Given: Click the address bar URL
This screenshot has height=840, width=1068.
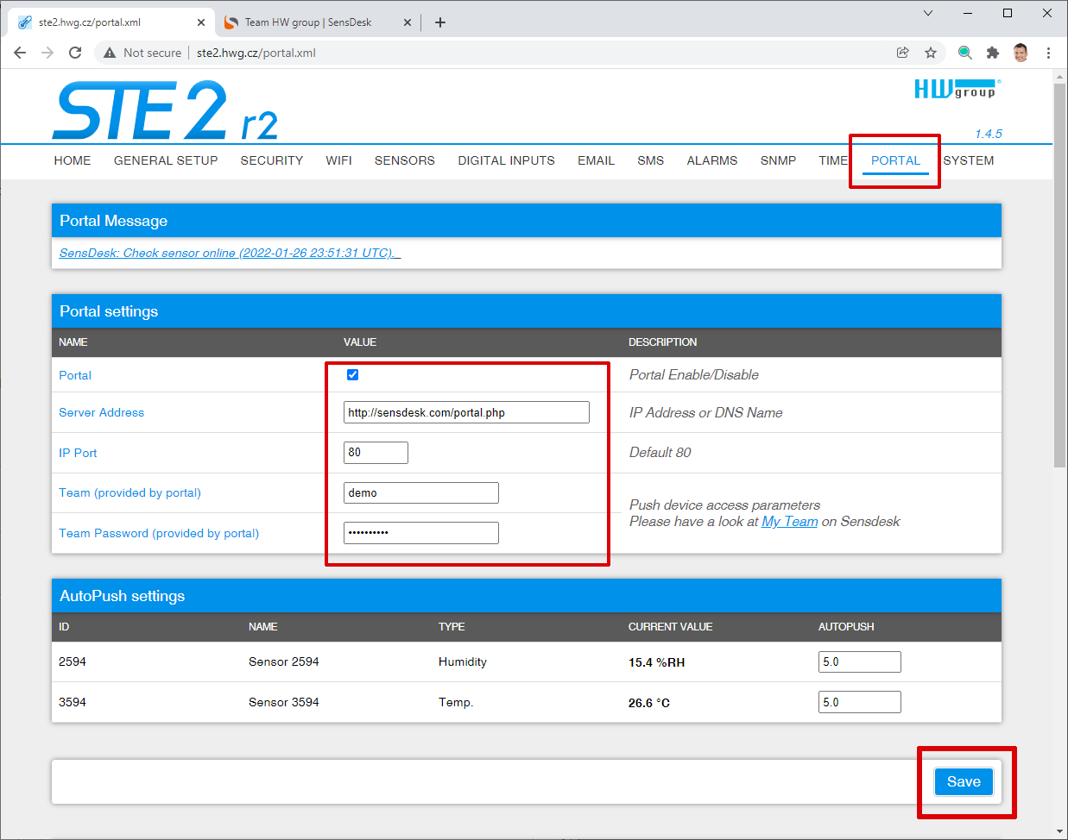Looking at the screenshot, I should tap(256, 53).
